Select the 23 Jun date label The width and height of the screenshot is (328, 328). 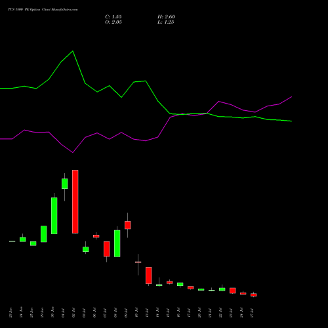pos(11,313)
